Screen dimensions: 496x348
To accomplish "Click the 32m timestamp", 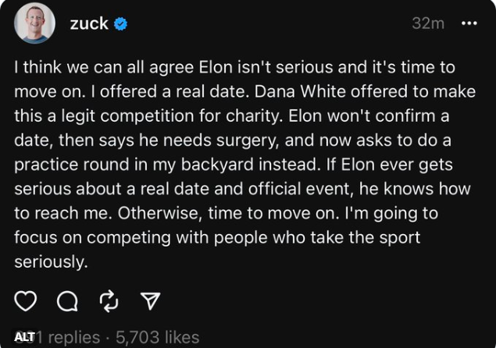I will point(428,23).
